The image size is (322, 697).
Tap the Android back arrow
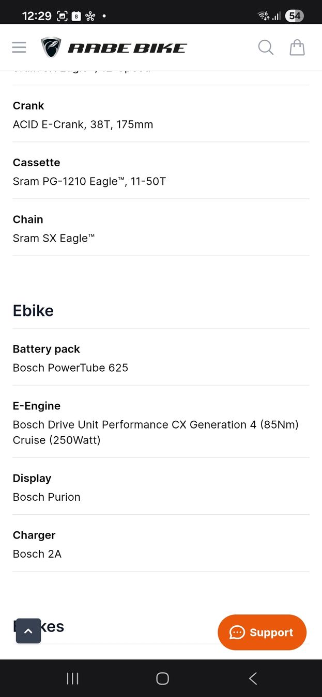coord(253,678)
